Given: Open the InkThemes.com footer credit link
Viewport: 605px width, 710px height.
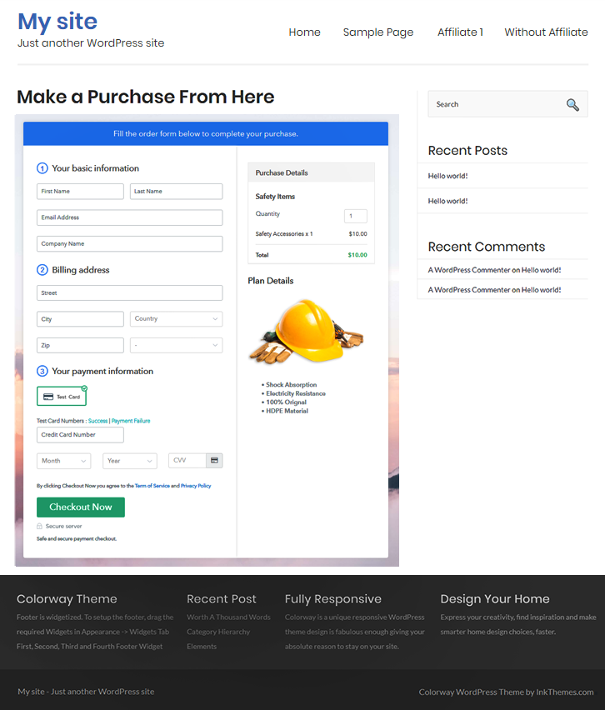Looking at the screenshot, I should (x=565, y=692).
